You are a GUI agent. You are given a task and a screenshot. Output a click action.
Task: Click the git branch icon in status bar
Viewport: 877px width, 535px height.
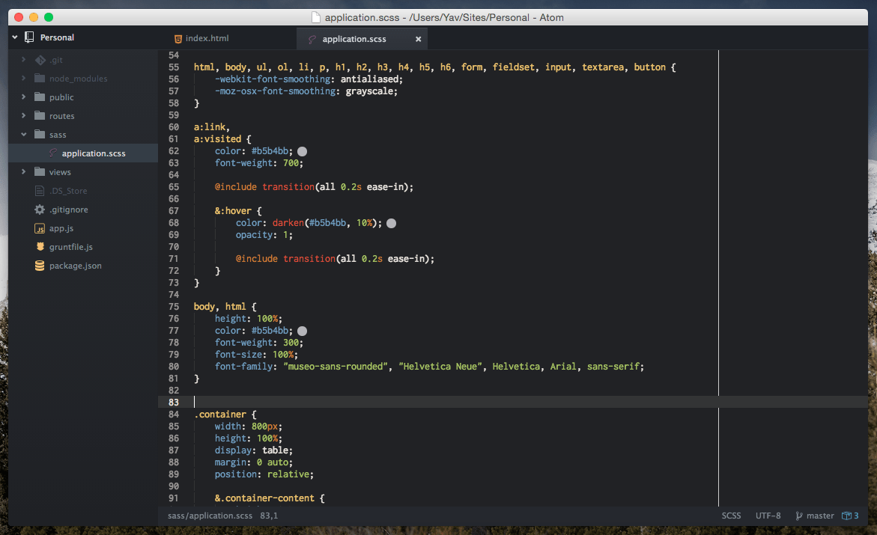[798, 516]
